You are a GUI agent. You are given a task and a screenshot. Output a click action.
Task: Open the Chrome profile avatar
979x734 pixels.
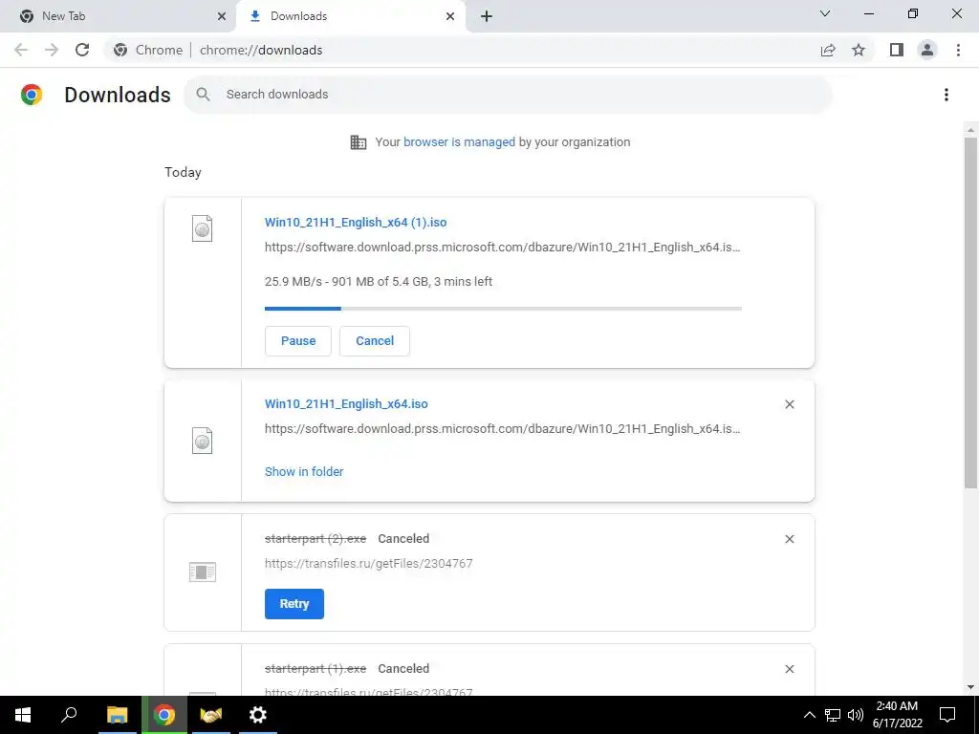[927, 50]
